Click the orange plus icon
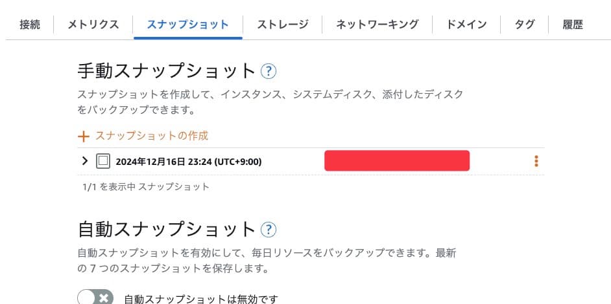 (x=84, y=136)
